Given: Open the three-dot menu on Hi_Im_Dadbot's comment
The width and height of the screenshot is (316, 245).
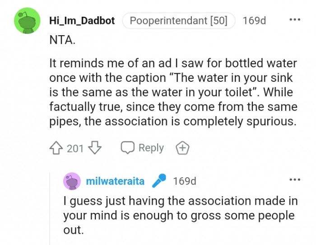Looking at the screenshot, I should pyautogui.click(x=294, y=20).
